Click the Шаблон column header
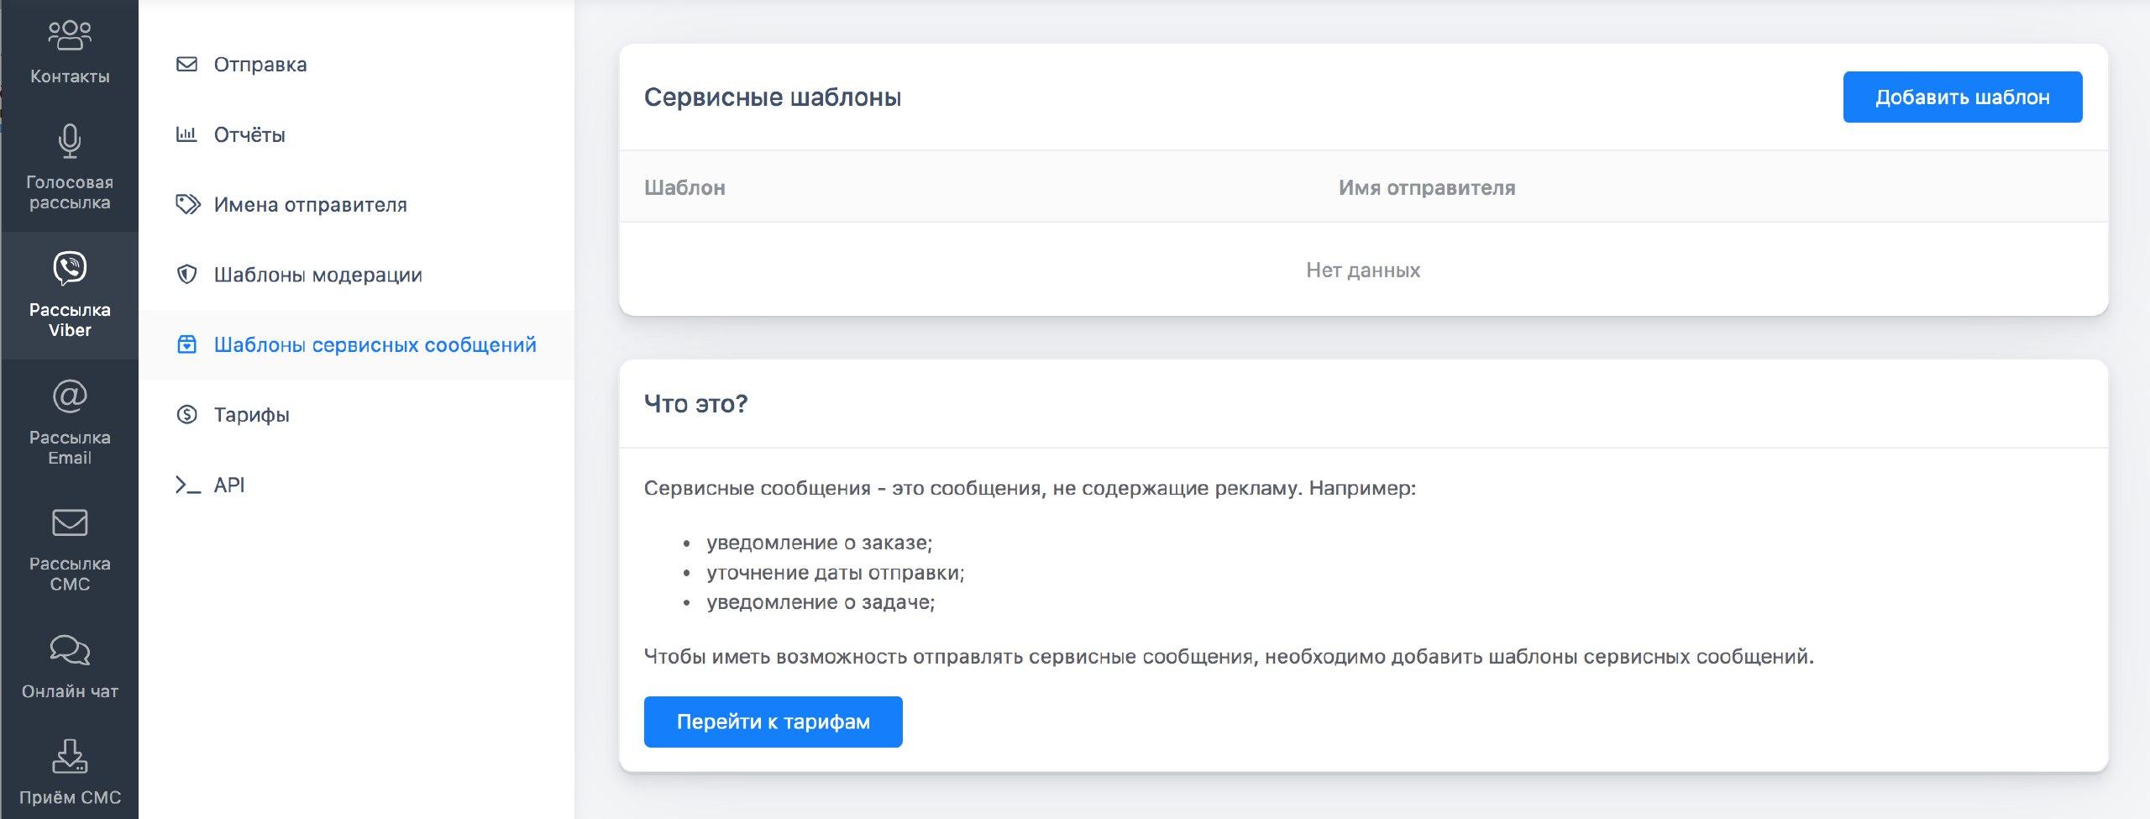The width and height of the screenshot is (2150, 819). coord(684,187)
